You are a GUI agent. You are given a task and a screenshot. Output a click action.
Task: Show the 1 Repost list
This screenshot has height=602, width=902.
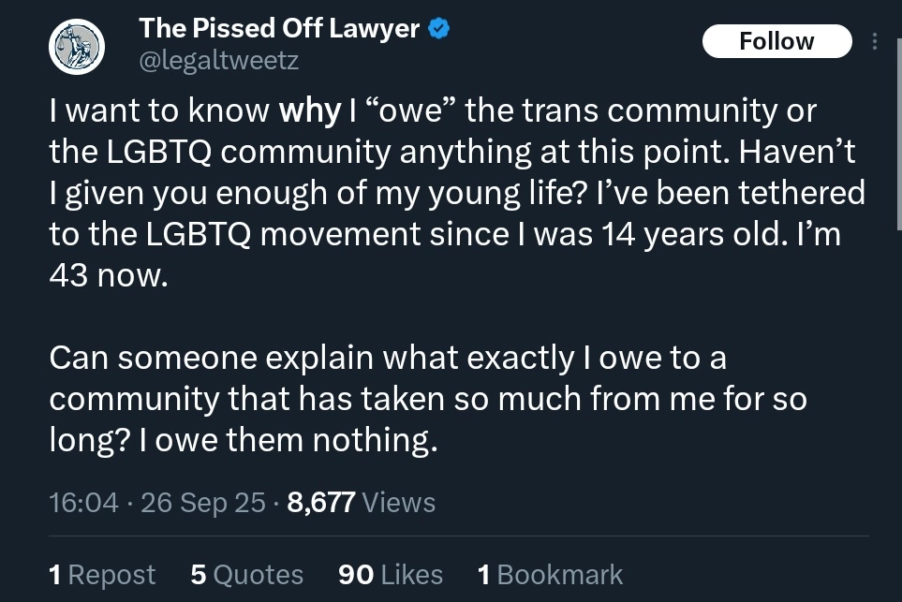pyautogui.click(x=102, y=574)
